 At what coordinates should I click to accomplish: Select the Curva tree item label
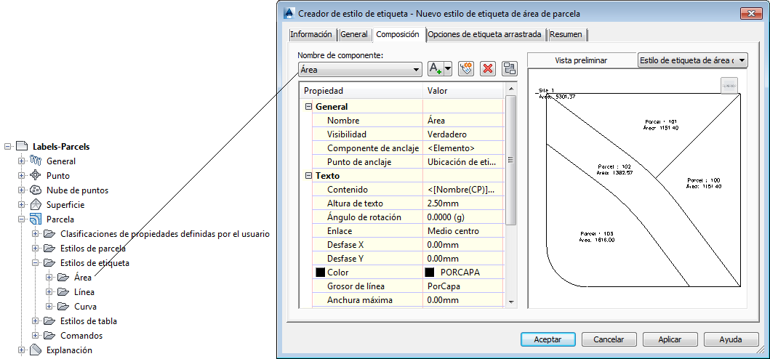[x=85, y=307]
